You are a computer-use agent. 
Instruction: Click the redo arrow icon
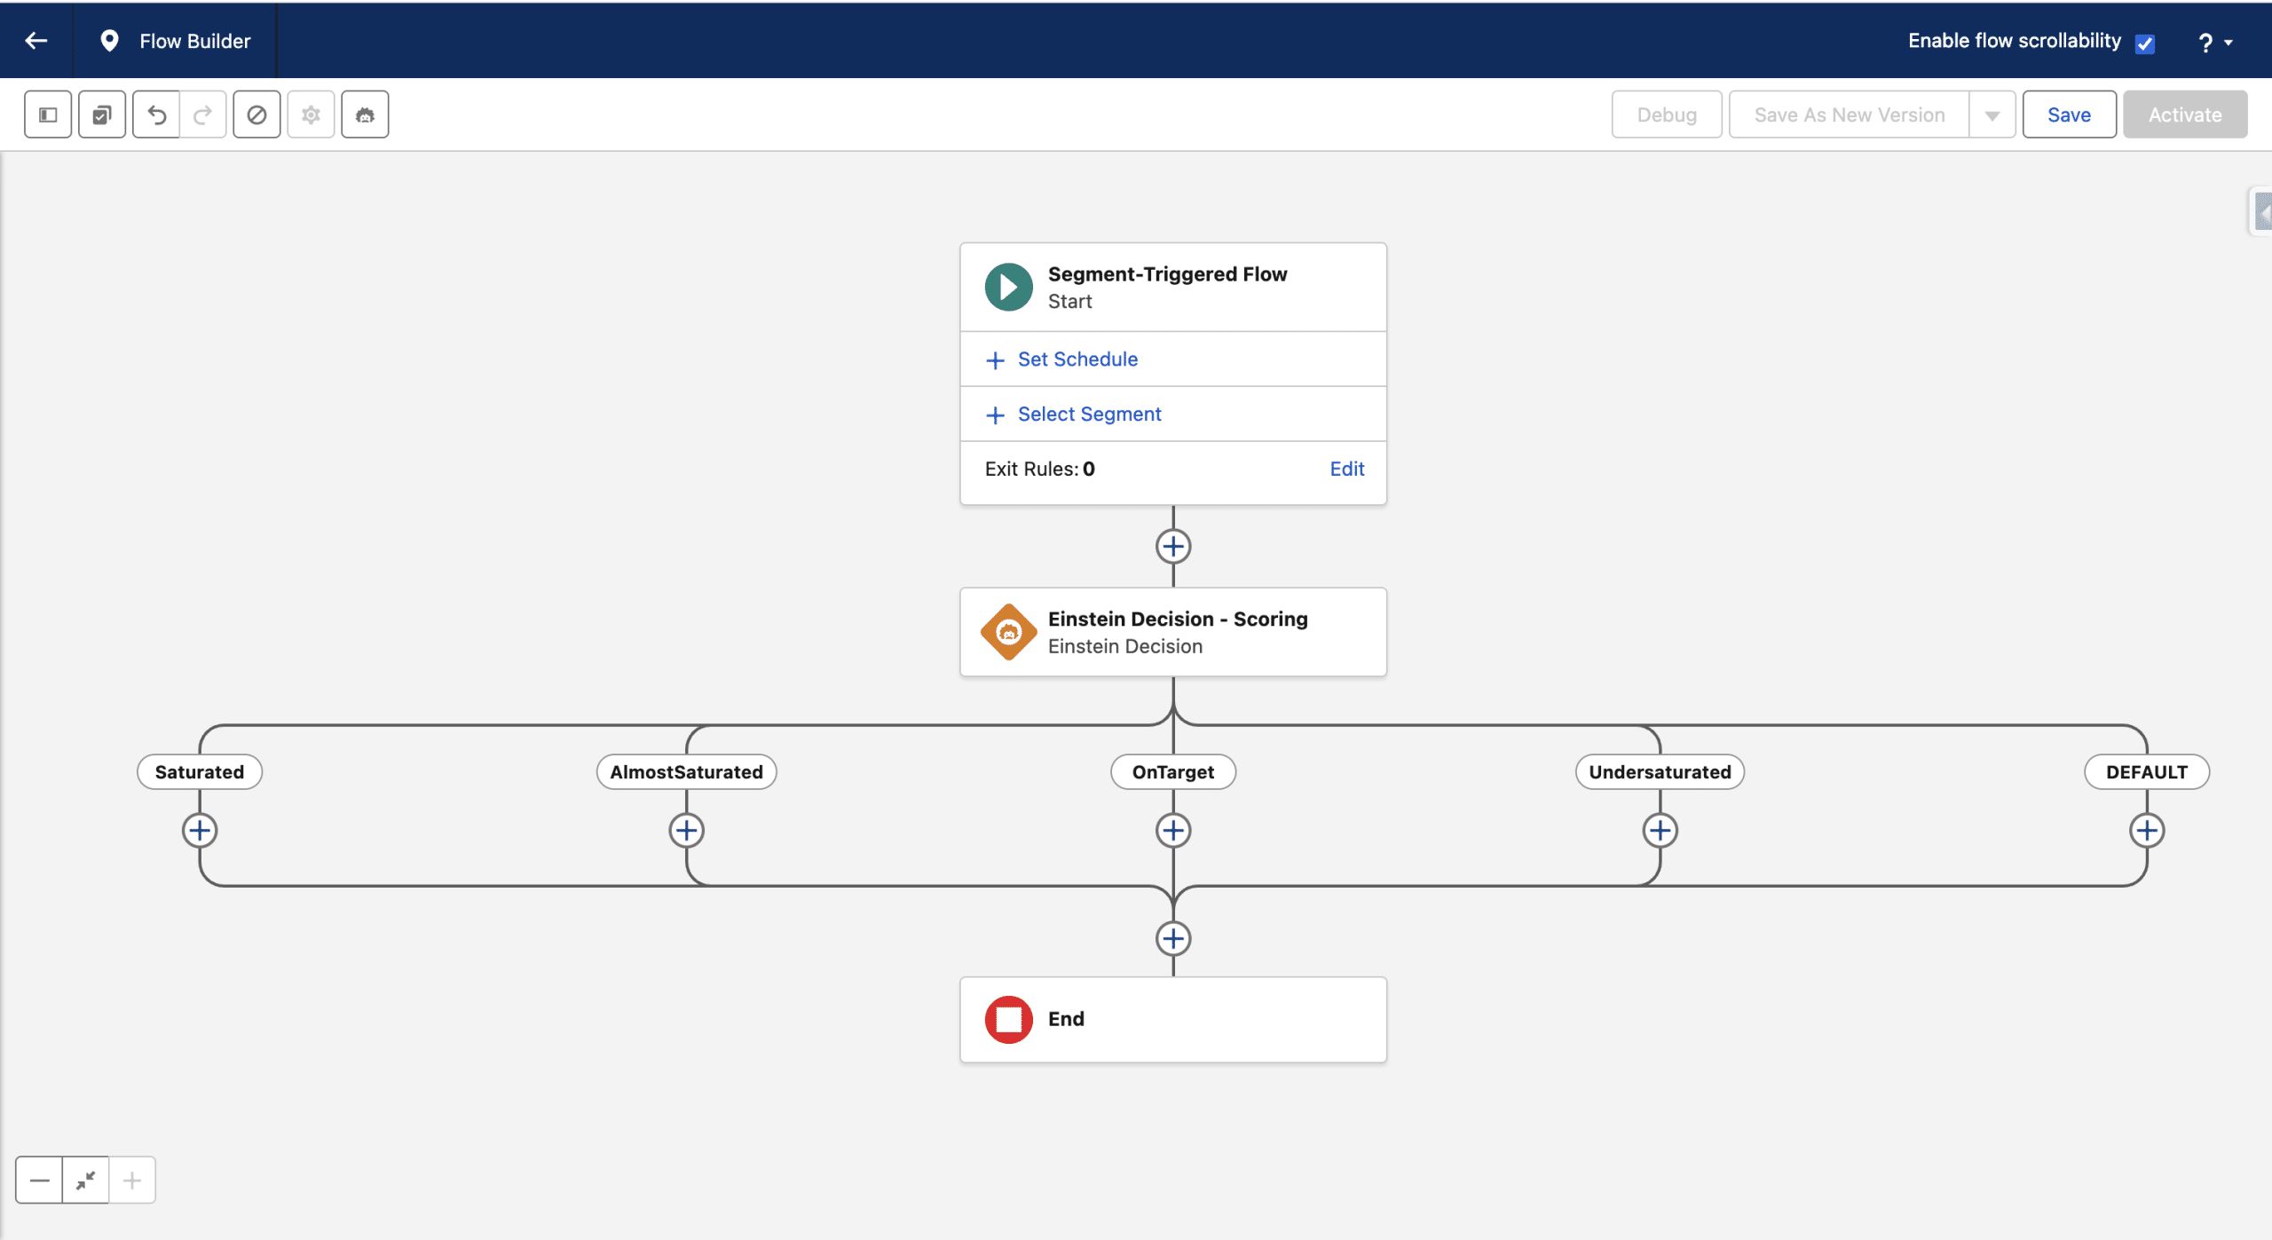tap(203, 115)
